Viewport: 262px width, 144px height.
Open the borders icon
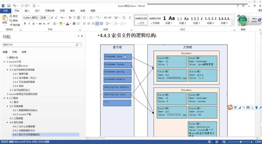[122, 24]
